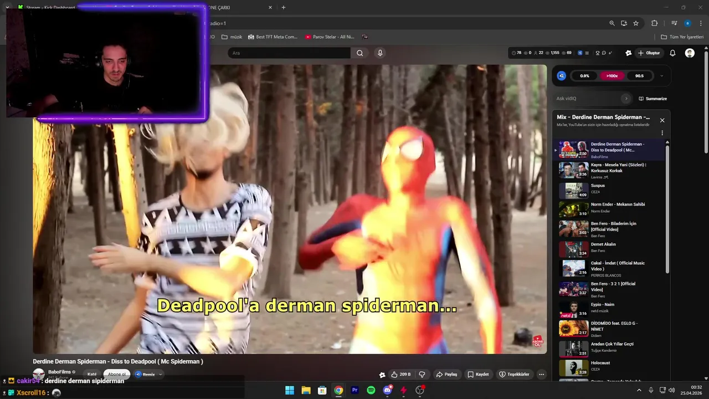Like the video showing 209 B
The image size is (709, 399).
[x=400, y=375]
